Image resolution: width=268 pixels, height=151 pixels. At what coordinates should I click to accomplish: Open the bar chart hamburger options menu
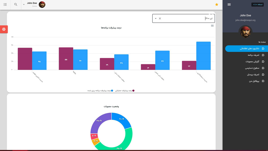(212, 26)
